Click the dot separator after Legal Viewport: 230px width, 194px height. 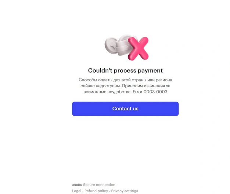pos(83,191)
